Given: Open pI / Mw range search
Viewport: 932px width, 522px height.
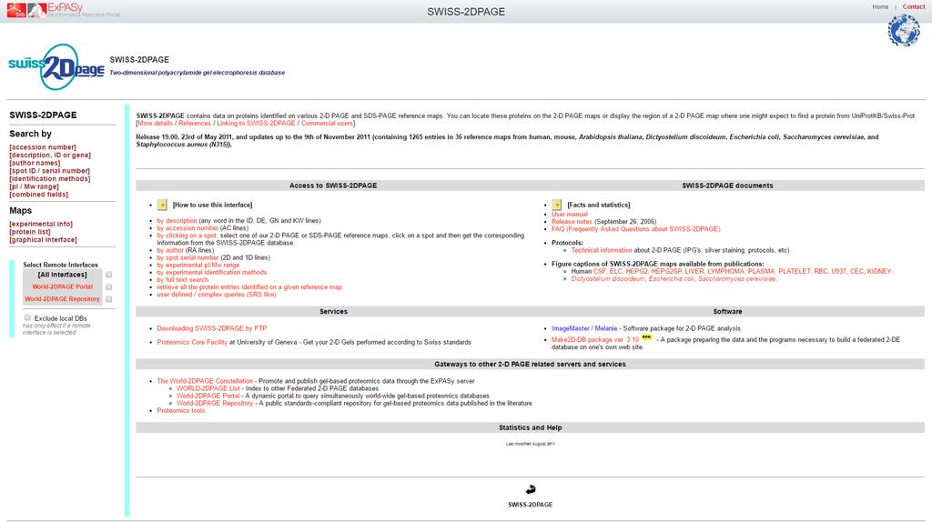Looking at the screenshot, I should [x=34, y=186].
